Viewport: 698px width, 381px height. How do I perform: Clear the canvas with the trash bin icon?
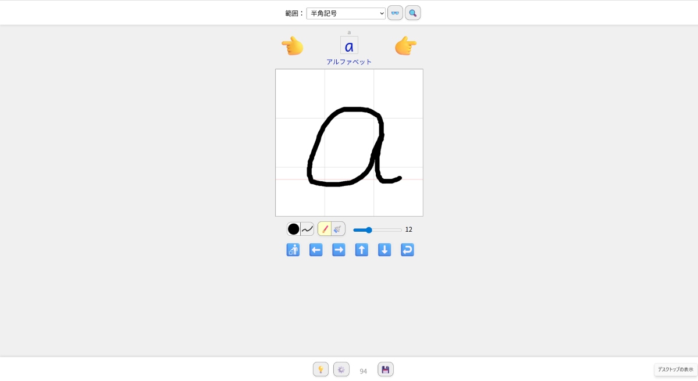point(293,250)
